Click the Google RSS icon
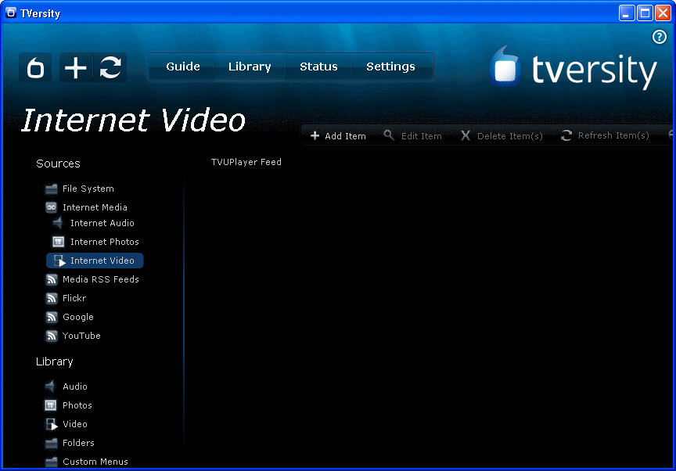The width and height of the screenshot is (676, 471). point(52,317)
